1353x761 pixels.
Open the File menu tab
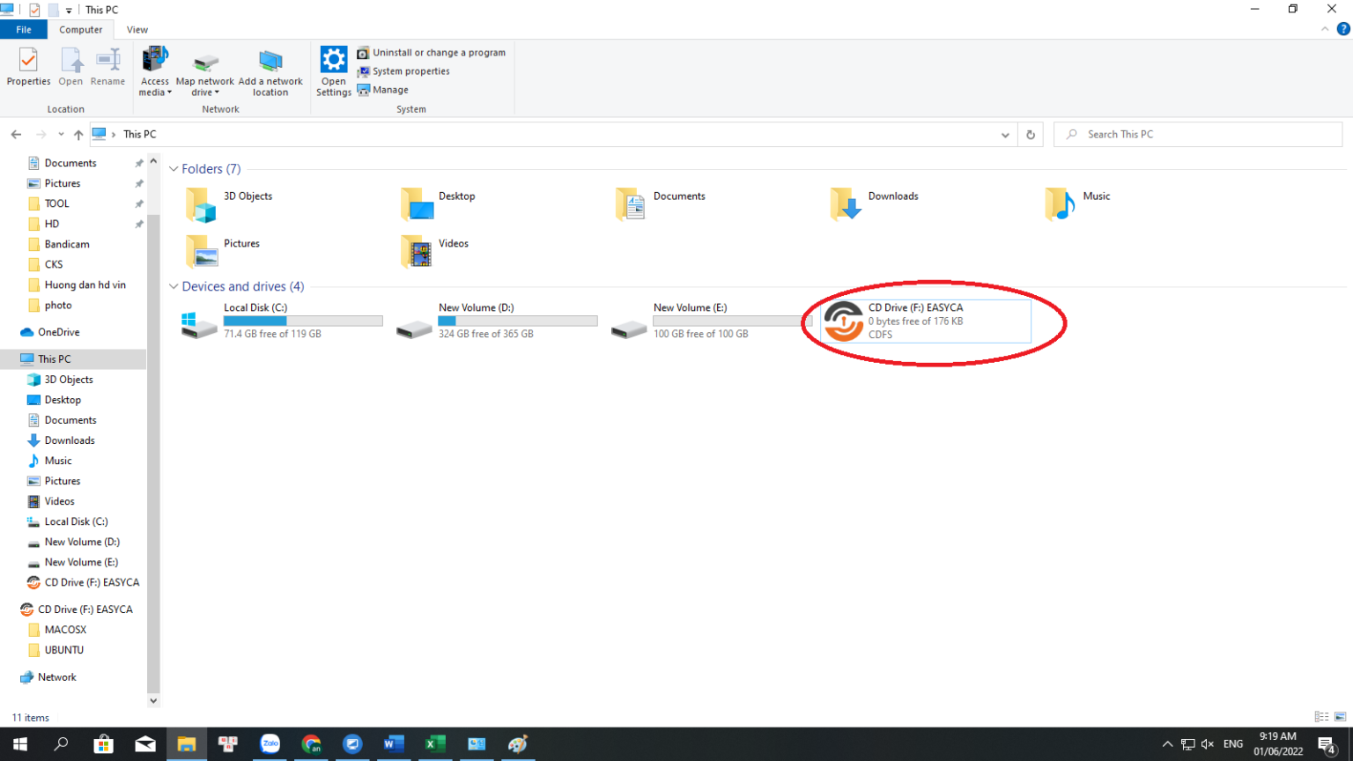click(24, 30)
